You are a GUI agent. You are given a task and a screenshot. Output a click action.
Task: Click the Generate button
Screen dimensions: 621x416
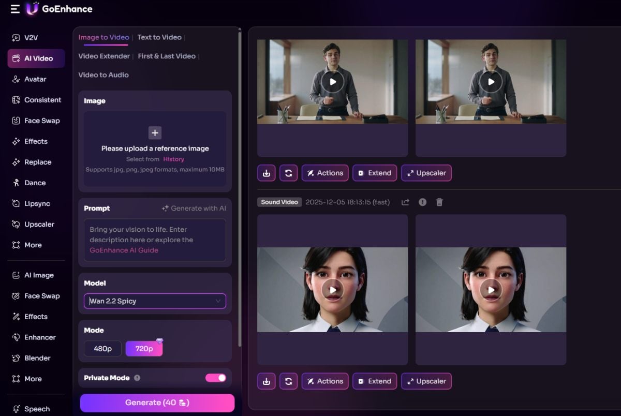tap(157, 403)
